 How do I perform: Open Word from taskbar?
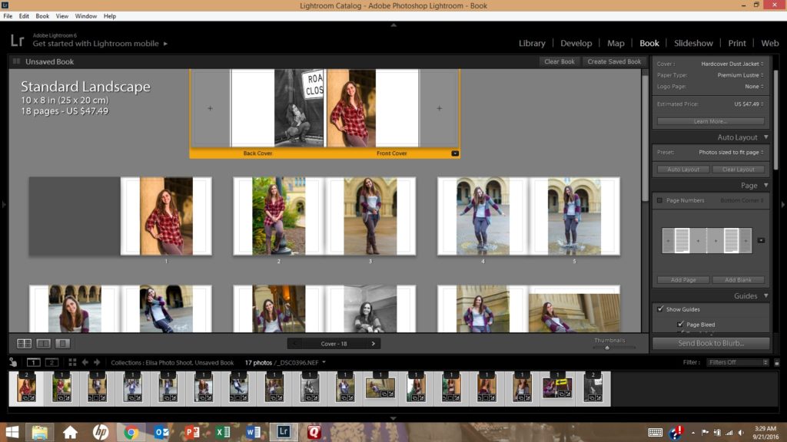[x=254, y=432]
